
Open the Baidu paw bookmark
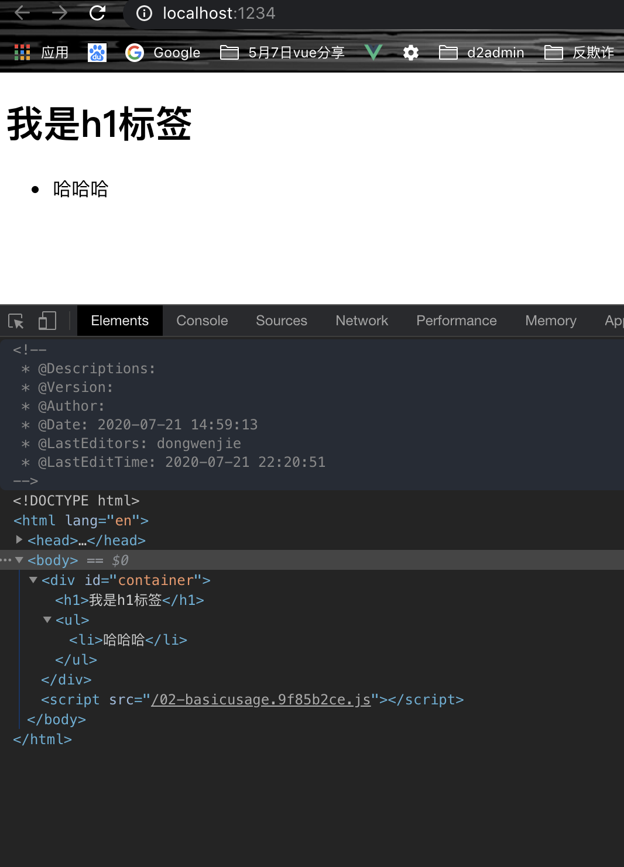pos(97,53)
